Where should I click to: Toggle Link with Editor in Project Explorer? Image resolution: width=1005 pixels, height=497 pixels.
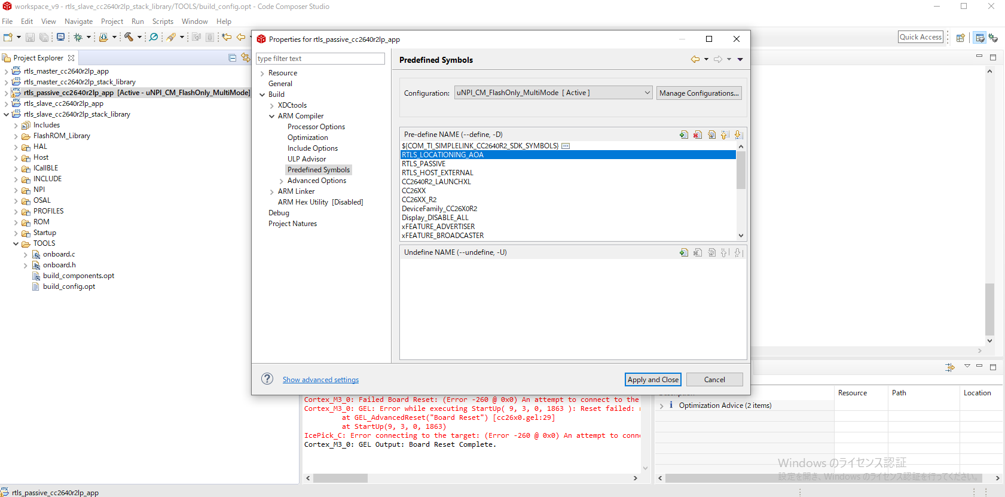245,58
